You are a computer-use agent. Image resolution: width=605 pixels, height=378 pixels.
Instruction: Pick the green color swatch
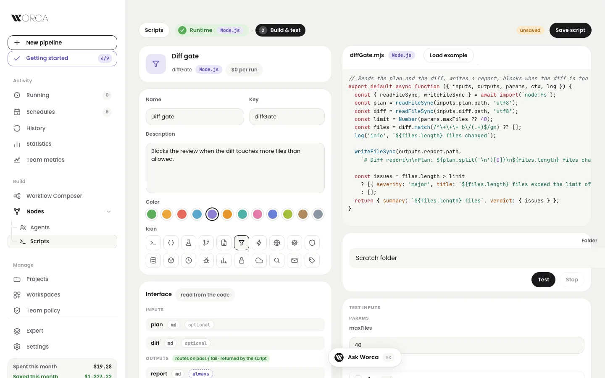point(152,214)
